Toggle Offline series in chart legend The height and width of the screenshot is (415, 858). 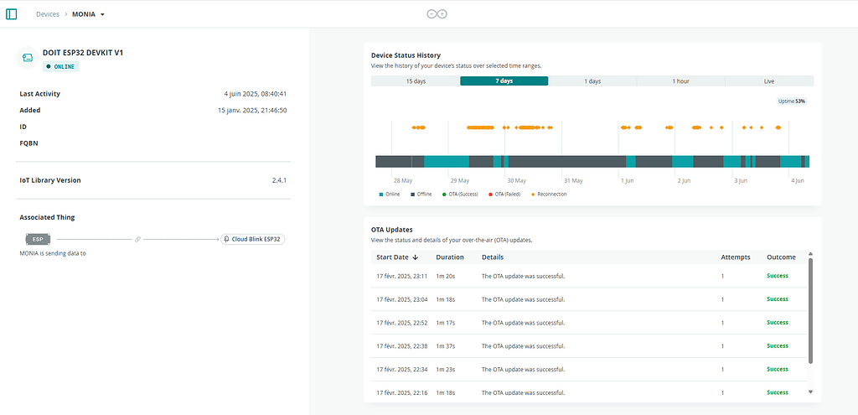tap(421, 195)
